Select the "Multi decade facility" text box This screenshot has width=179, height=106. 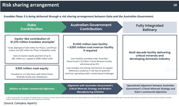click(150, 56)
